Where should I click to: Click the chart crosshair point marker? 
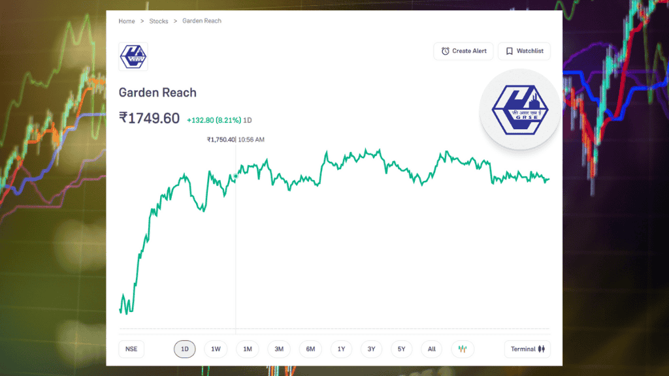coord(235,176)
